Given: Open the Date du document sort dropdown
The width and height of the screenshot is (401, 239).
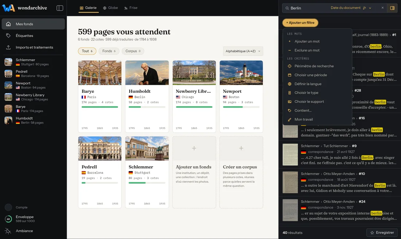Looking at the screenshot, I should 351,8.
